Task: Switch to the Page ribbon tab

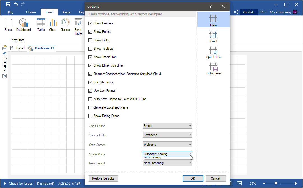Action: pyautogui.click(x=66, y=12)
